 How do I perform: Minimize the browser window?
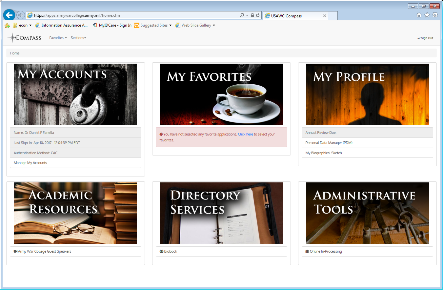(413, 6)
